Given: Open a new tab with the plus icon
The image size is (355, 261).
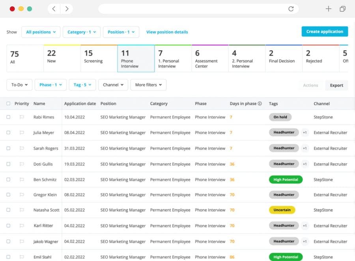Looking at the screenshot, I should pos(328,9).
